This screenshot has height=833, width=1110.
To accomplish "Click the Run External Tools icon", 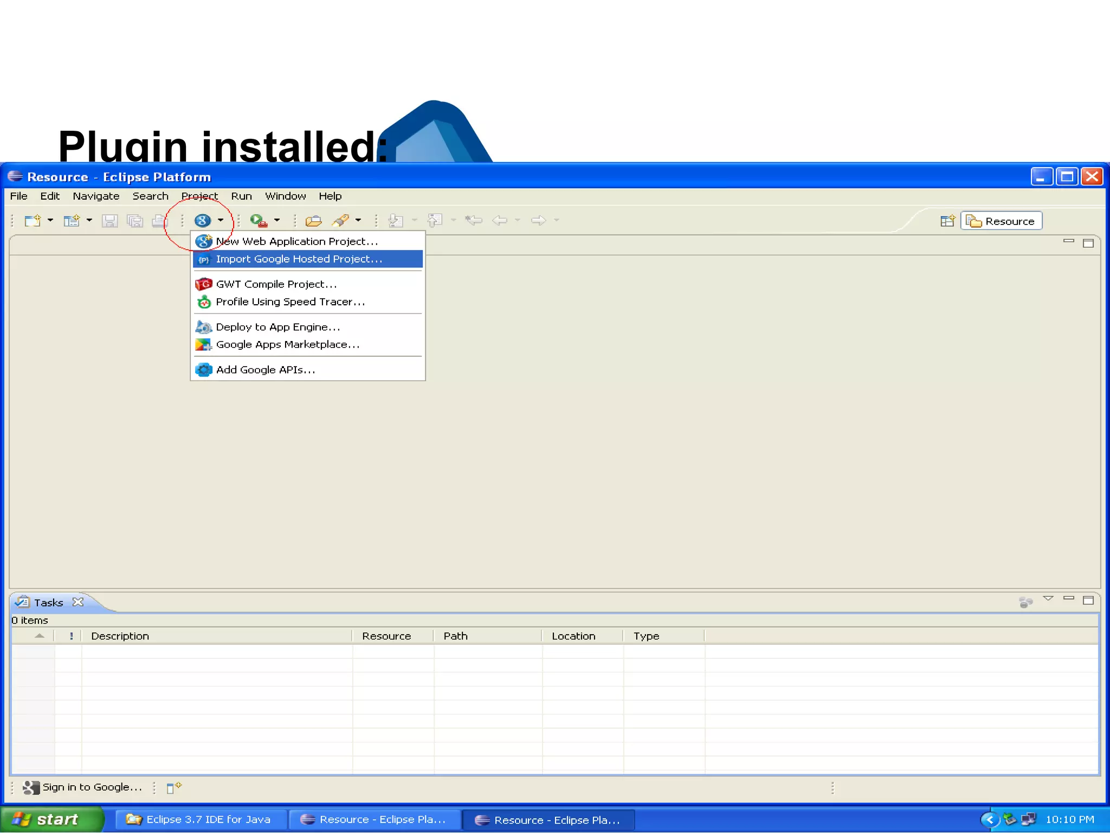I will click(259, 220).
